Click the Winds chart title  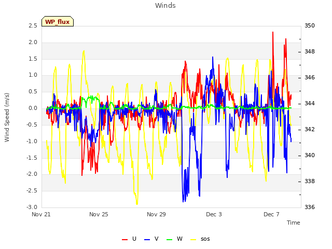tap(165, 6)
